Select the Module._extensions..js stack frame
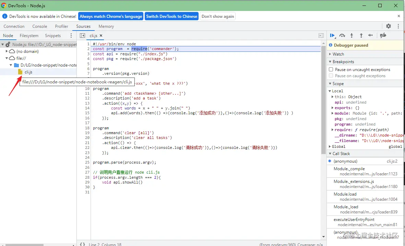Screen dimensions: 405x246 pyautogui.click(x=366, y=184)
